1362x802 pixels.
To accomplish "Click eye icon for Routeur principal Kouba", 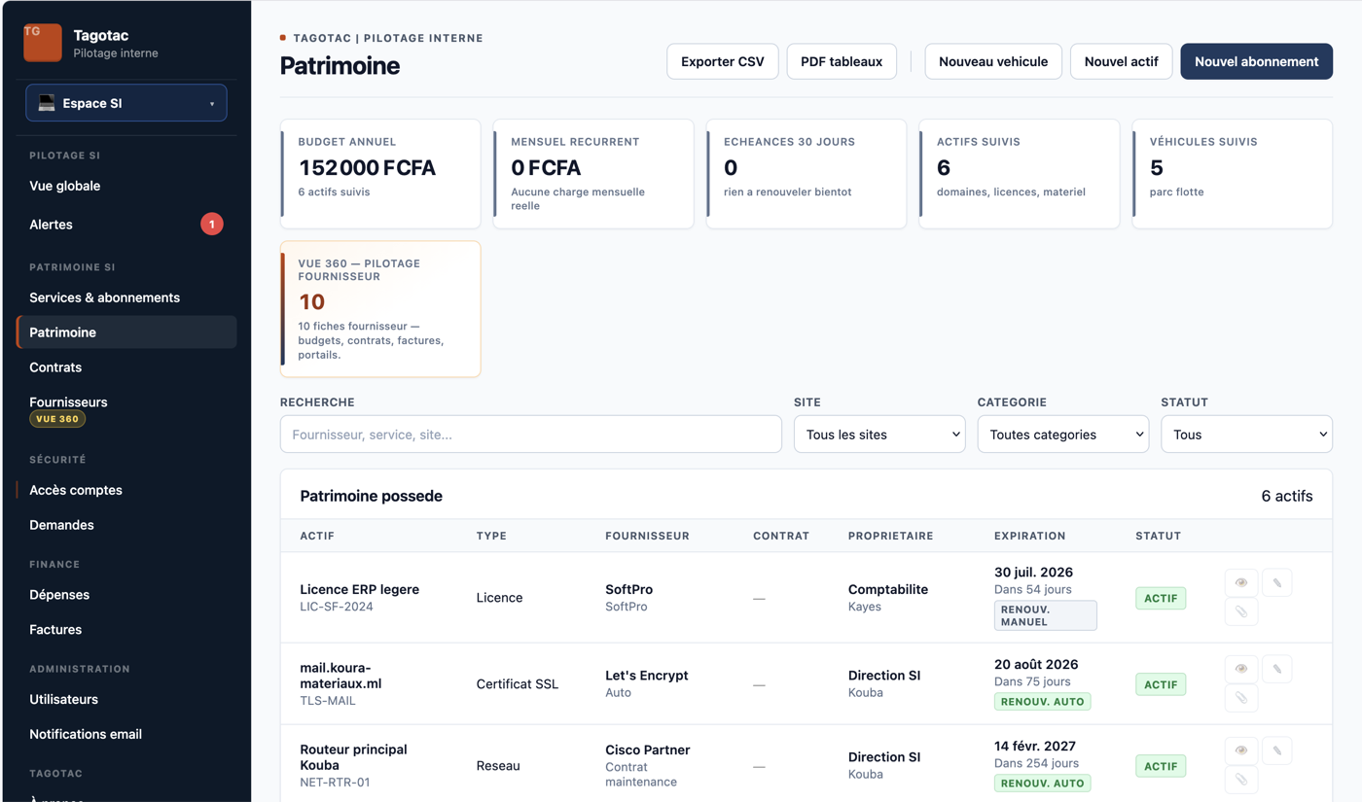I will point(1241,750).
